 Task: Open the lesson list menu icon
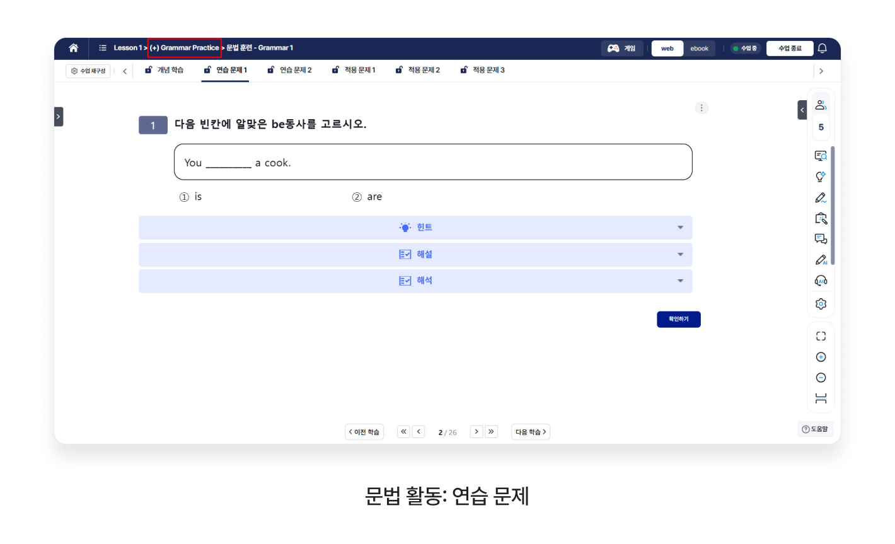coord(103,48)
